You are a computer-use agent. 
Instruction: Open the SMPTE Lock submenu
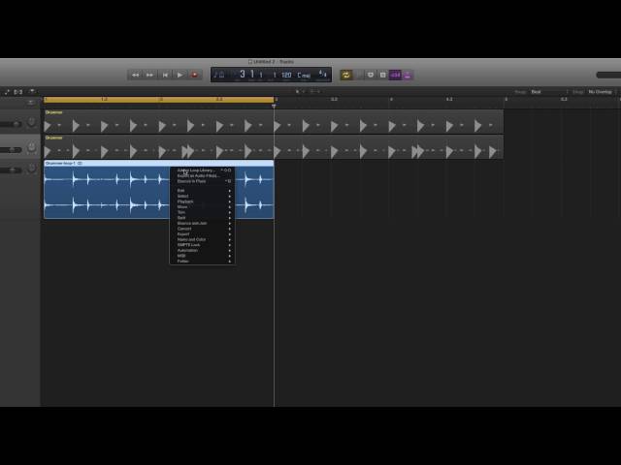tap(203, 245)
